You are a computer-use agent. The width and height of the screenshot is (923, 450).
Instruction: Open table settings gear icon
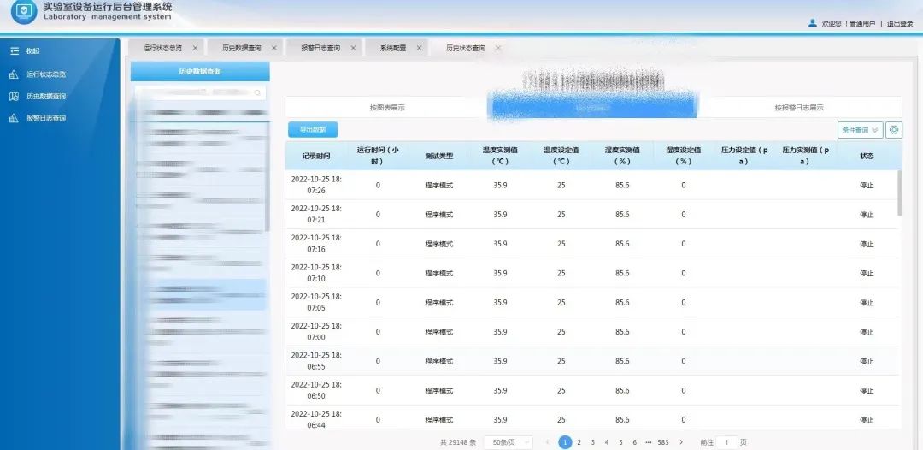894,130
